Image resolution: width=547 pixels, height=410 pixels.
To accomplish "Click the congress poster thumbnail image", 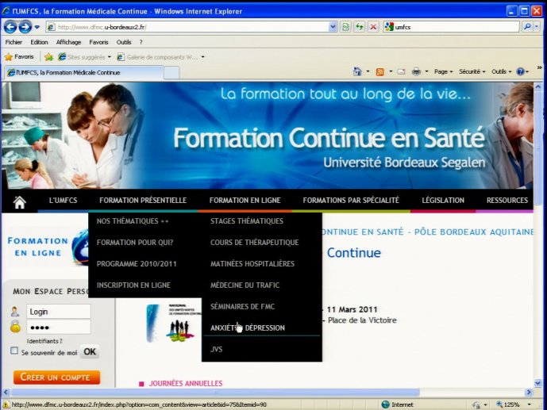I will [173, 323].
